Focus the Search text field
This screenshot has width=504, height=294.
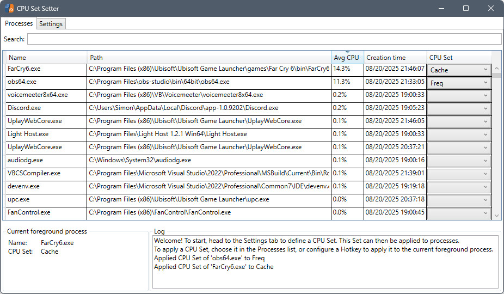coord(264,39)
